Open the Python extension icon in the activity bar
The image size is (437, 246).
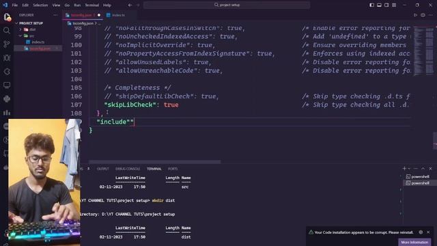click(7, 98)
